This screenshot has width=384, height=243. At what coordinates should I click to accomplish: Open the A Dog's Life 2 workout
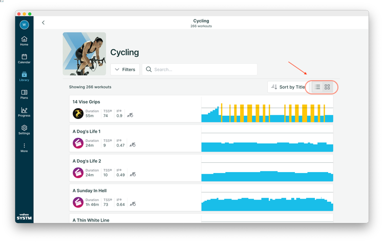tap(201, 168)
